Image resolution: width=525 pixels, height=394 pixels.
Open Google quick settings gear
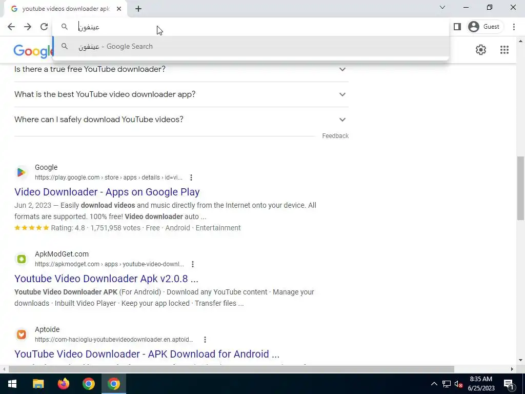click(x=481, y=50)
